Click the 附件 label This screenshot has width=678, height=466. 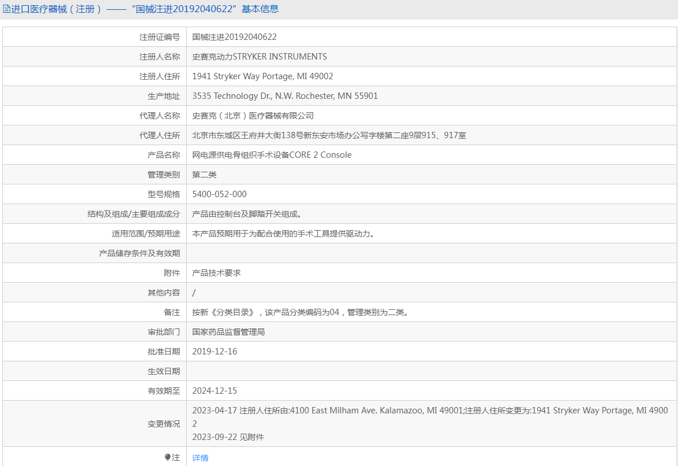[172, 272]
